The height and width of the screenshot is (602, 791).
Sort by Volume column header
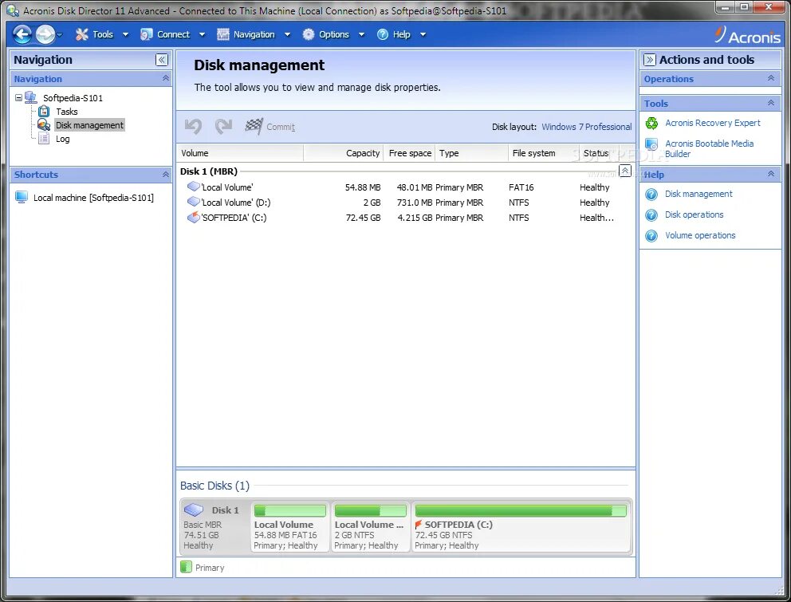[240, 153]
